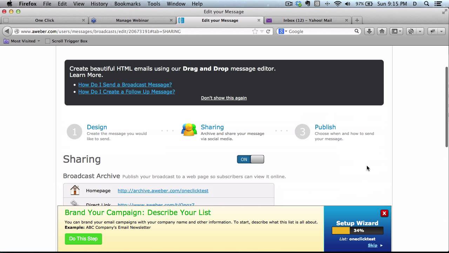Viewport: 449px width, 253px height.
Task: Go to the Design step
Action: coord(97,127)
